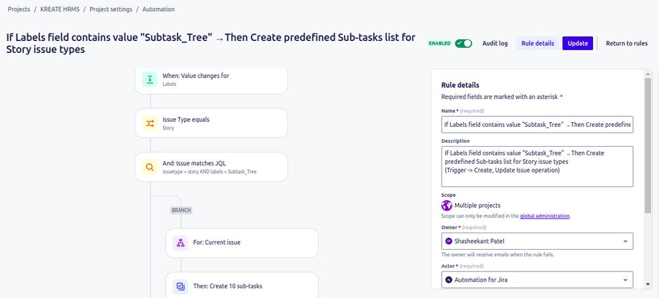Click the purple branch hierarchy icon
This screenshot has height=298, width=659.
(x=180, y=243)
